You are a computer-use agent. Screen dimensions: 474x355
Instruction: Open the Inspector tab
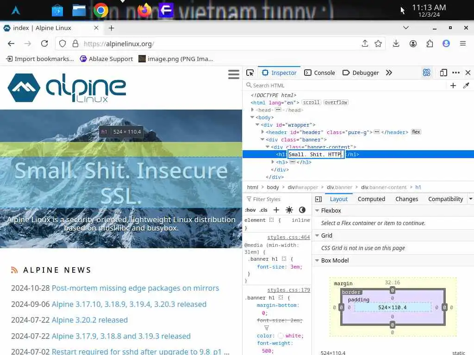(x=279, y=73)
